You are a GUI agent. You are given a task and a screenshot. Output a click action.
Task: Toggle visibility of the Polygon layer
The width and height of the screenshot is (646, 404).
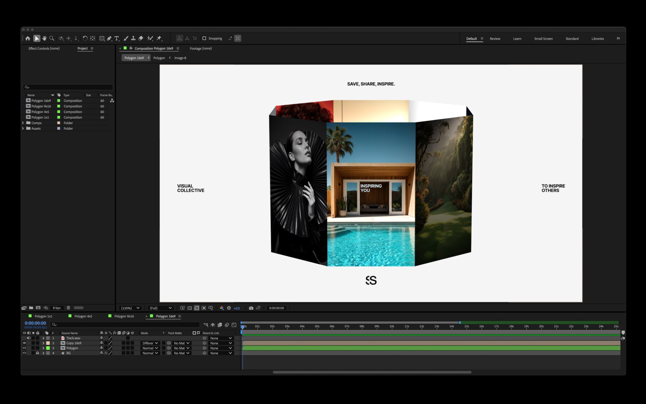point(24,348)
